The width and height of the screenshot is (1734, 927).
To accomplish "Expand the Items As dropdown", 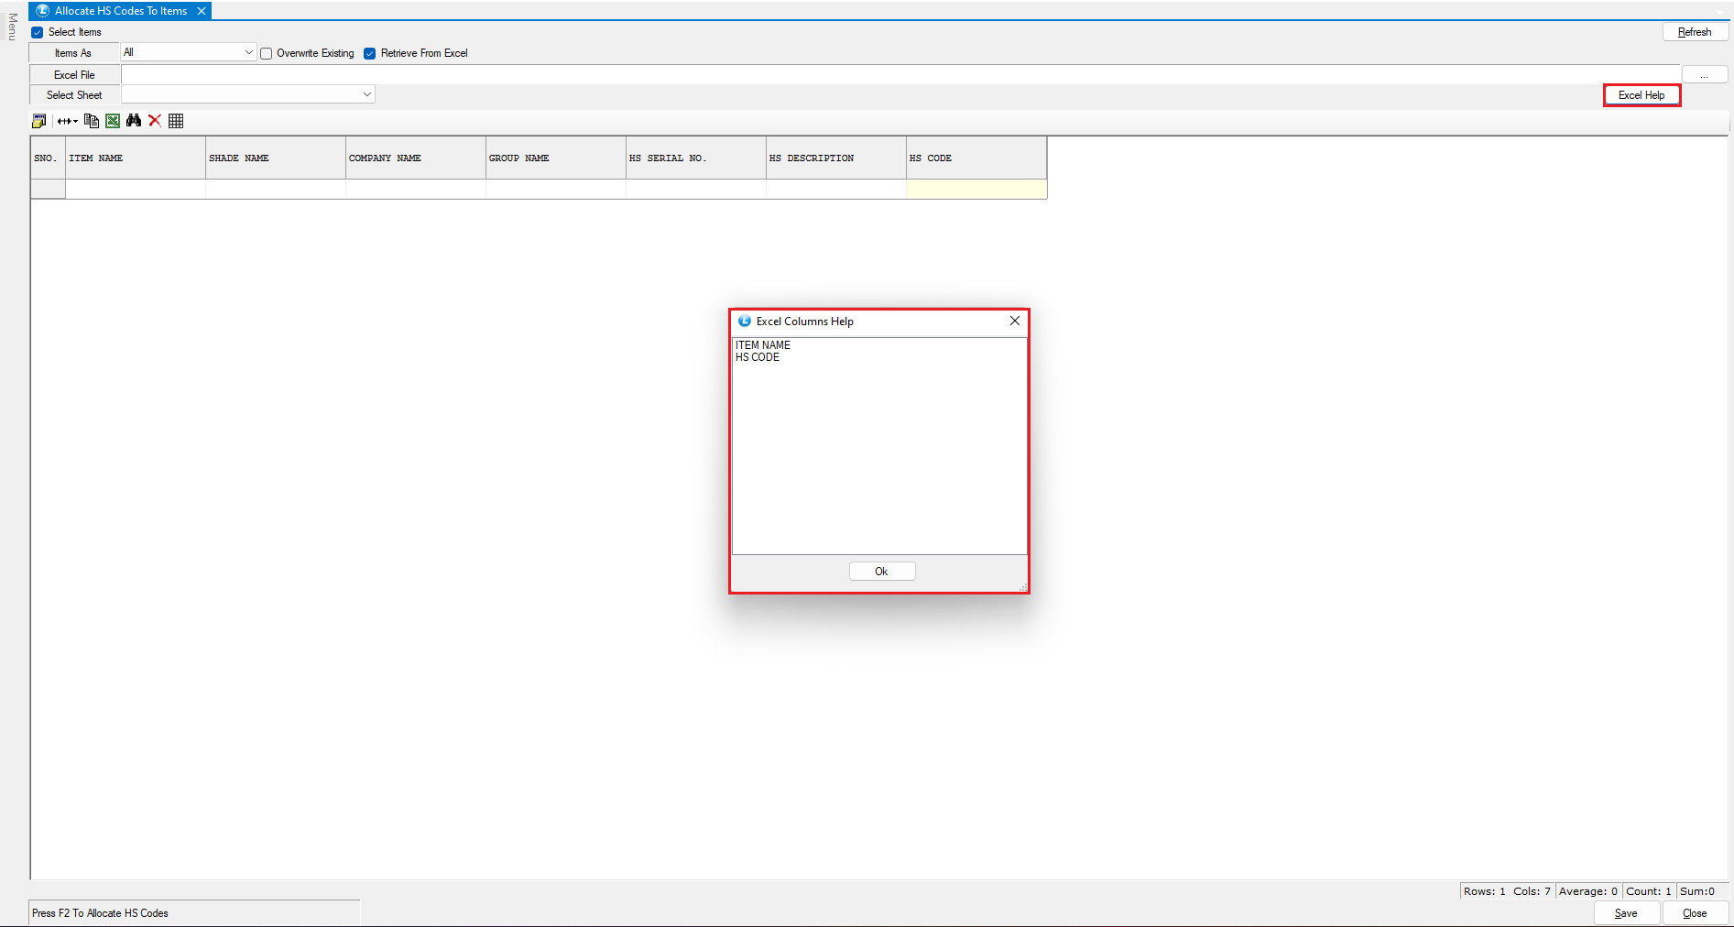I will point(248,52).
